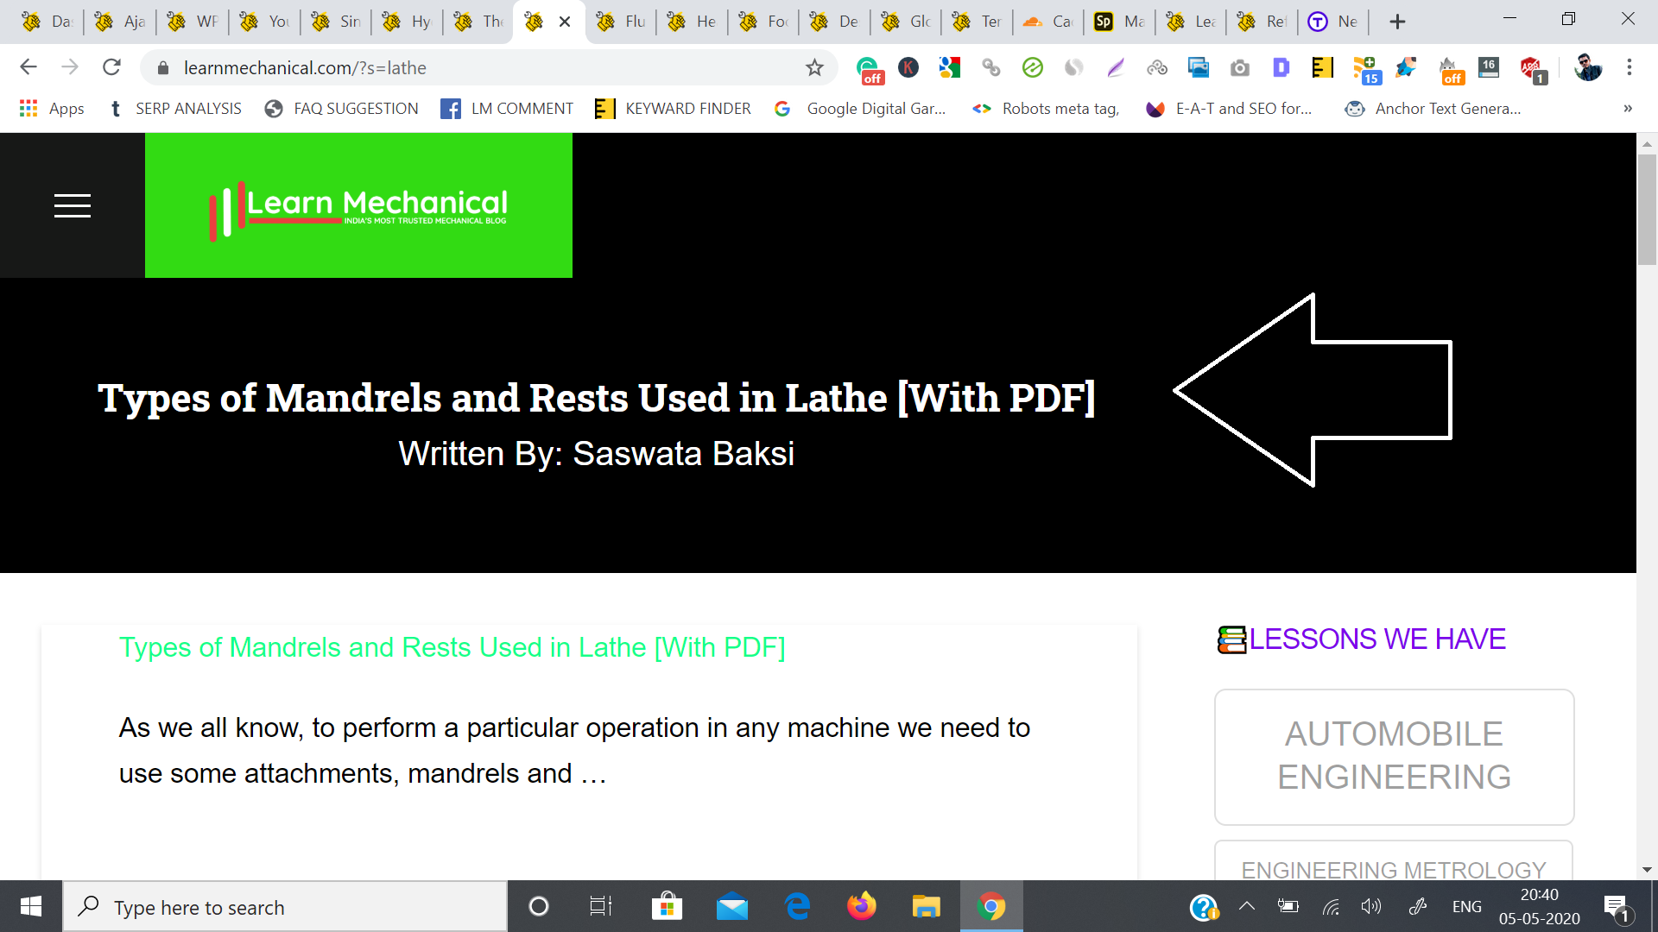Click the Learn Mechanical logo

click(x=358, y=206)
